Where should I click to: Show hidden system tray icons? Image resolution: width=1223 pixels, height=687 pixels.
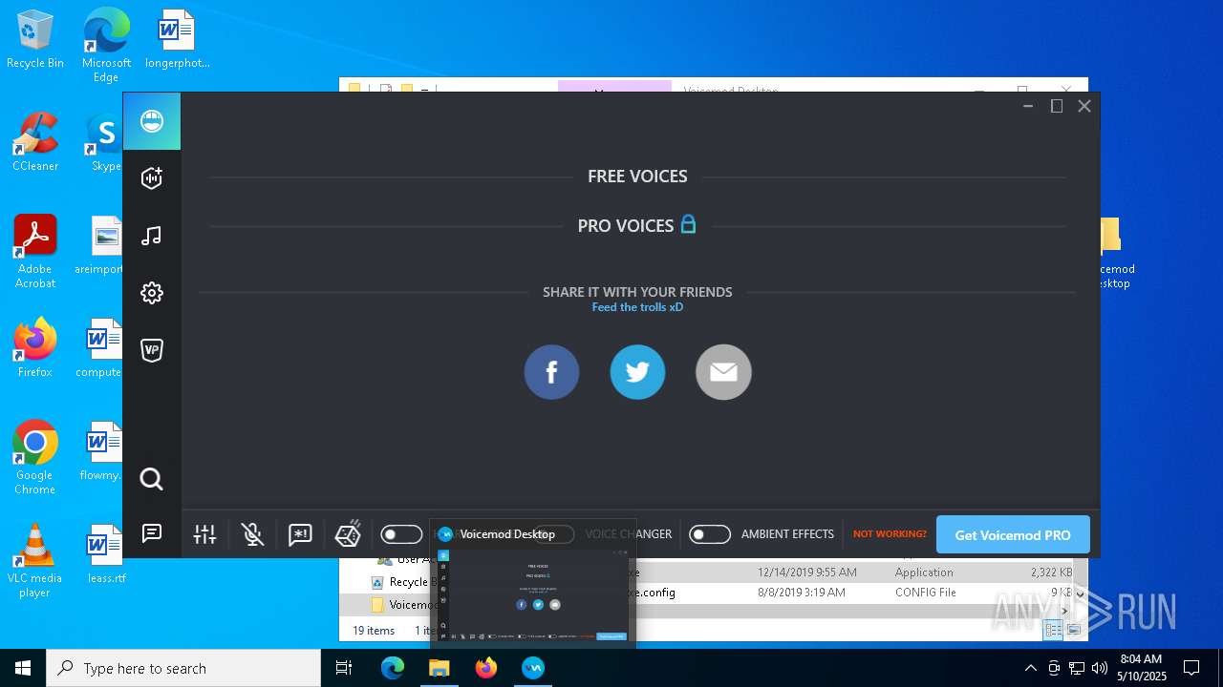pos(1030,668)
